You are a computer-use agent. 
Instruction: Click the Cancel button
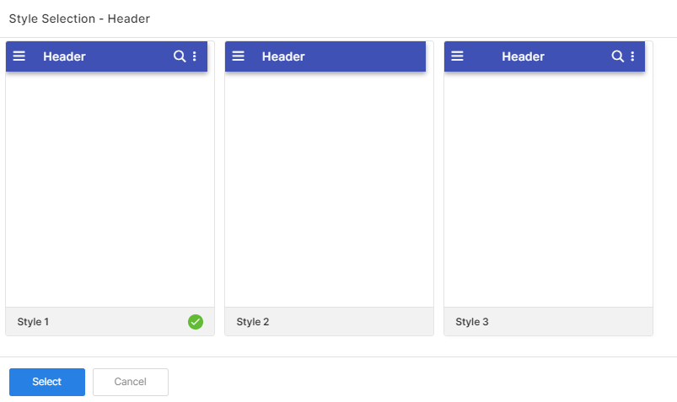(x=131, y=382)
